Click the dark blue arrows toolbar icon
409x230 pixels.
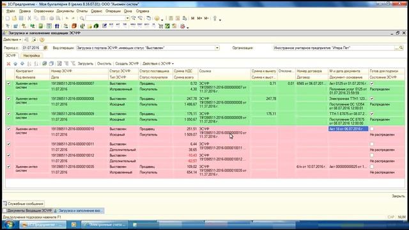tap(57, 26)
